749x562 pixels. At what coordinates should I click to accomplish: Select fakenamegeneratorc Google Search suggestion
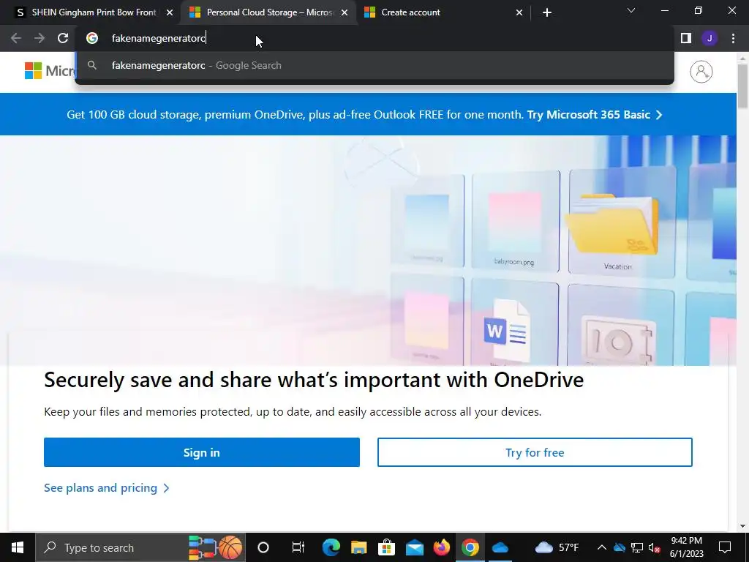pos(374,65)
